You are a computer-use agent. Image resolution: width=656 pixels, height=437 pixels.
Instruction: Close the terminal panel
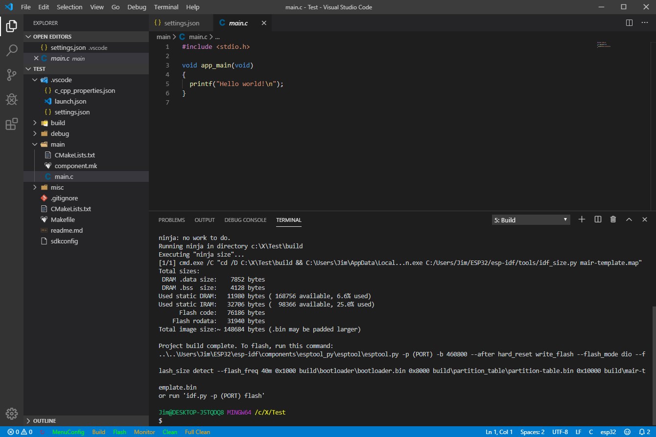point(645,219)
